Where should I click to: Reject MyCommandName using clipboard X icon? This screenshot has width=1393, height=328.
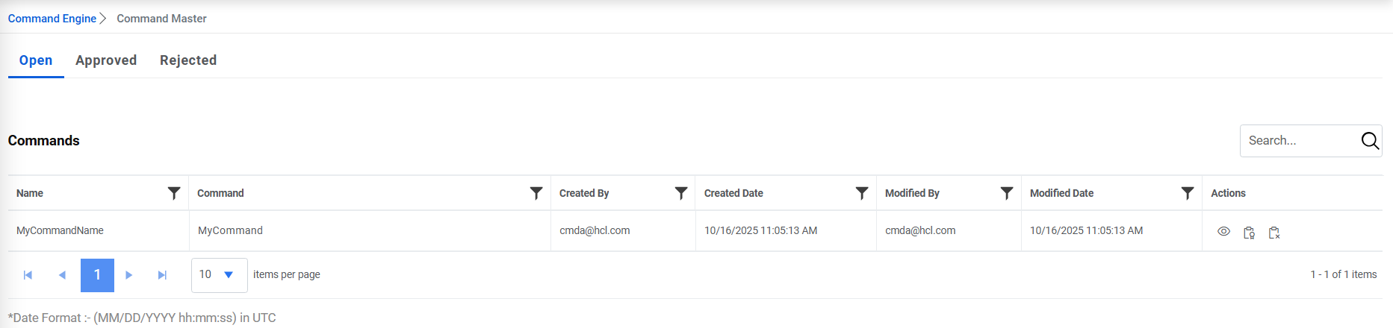coord(1274,233)
